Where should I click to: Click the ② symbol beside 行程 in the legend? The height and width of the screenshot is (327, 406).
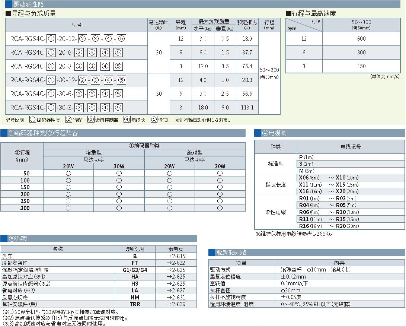coord(68,120)
